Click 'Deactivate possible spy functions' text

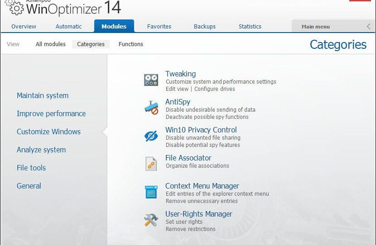pyautogui.click(x=207, y=117)
